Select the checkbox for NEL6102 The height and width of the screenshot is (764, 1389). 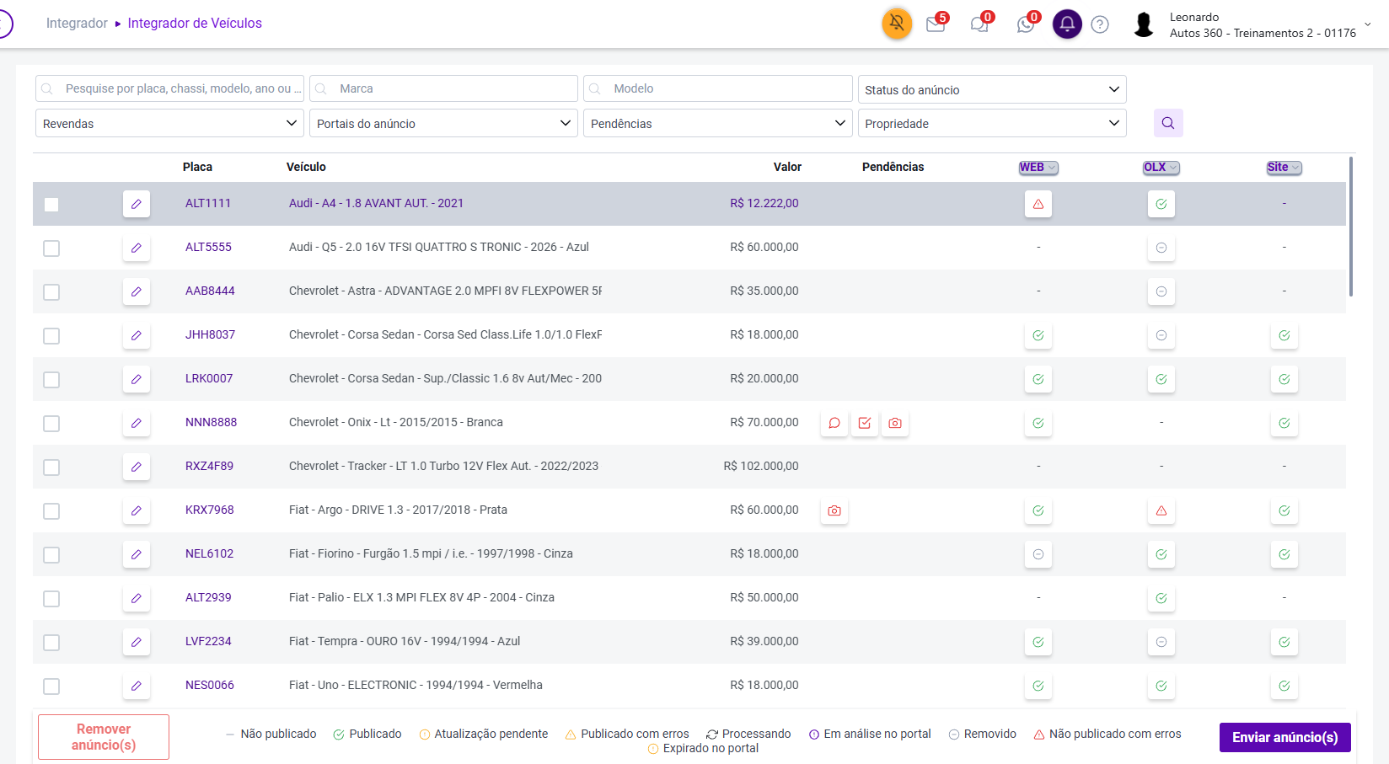coord(51,555)
